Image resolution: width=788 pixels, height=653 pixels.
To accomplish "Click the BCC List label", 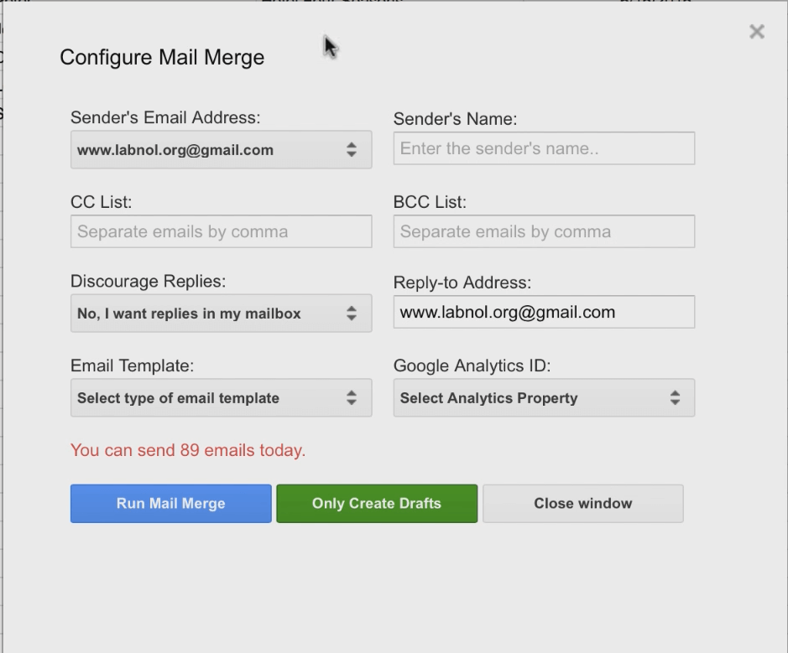I will (430, 202).
